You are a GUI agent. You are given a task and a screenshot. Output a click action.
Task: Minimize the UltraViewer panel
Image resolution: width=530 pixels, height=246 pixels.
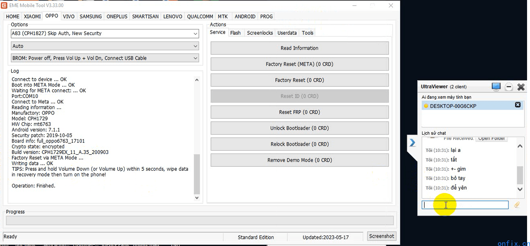pos(509,87)
